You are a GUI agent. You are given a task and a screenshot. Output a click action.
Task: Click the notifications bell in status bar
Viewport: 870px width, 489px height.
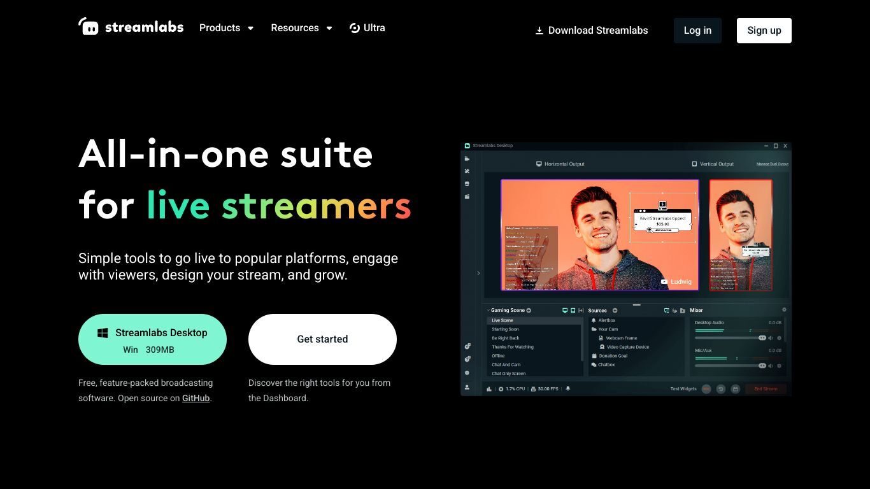pos(568,389)
